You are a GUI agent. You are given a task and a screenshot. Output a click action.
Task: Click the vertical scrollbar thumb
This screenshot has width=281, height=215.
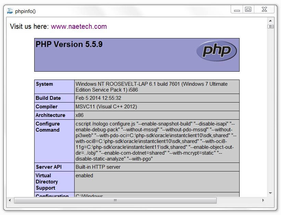270,26
